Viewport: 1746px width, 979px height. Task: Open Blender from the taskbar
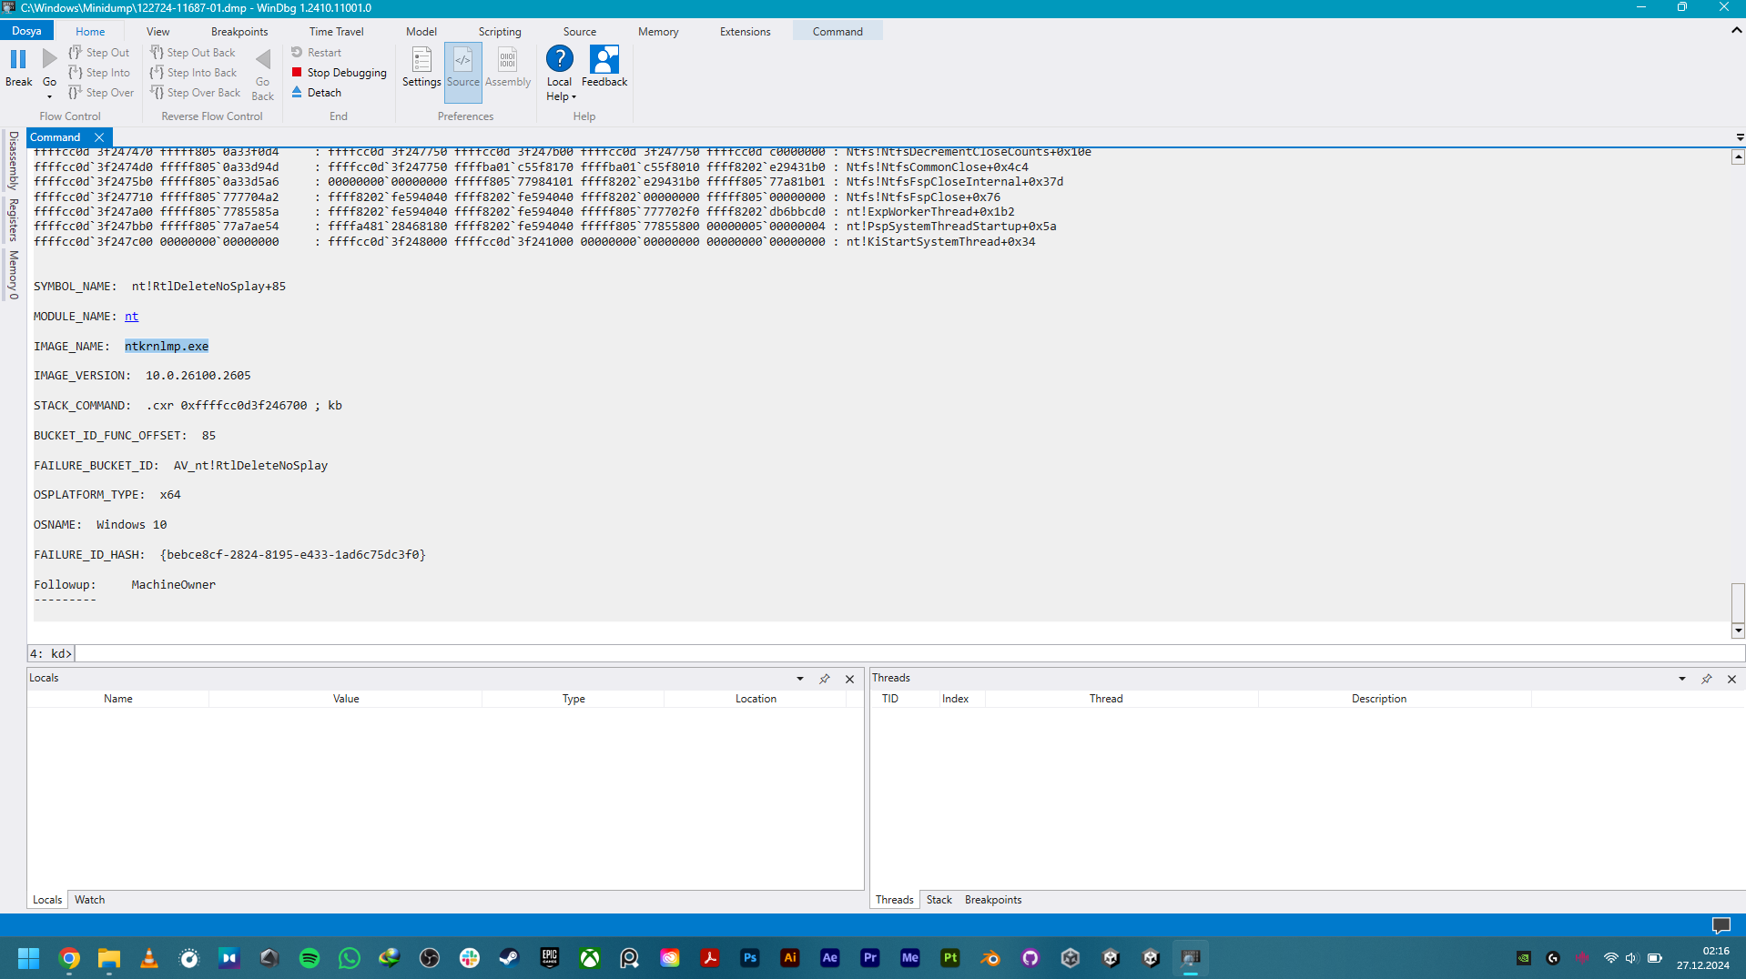tap(990, 958)
